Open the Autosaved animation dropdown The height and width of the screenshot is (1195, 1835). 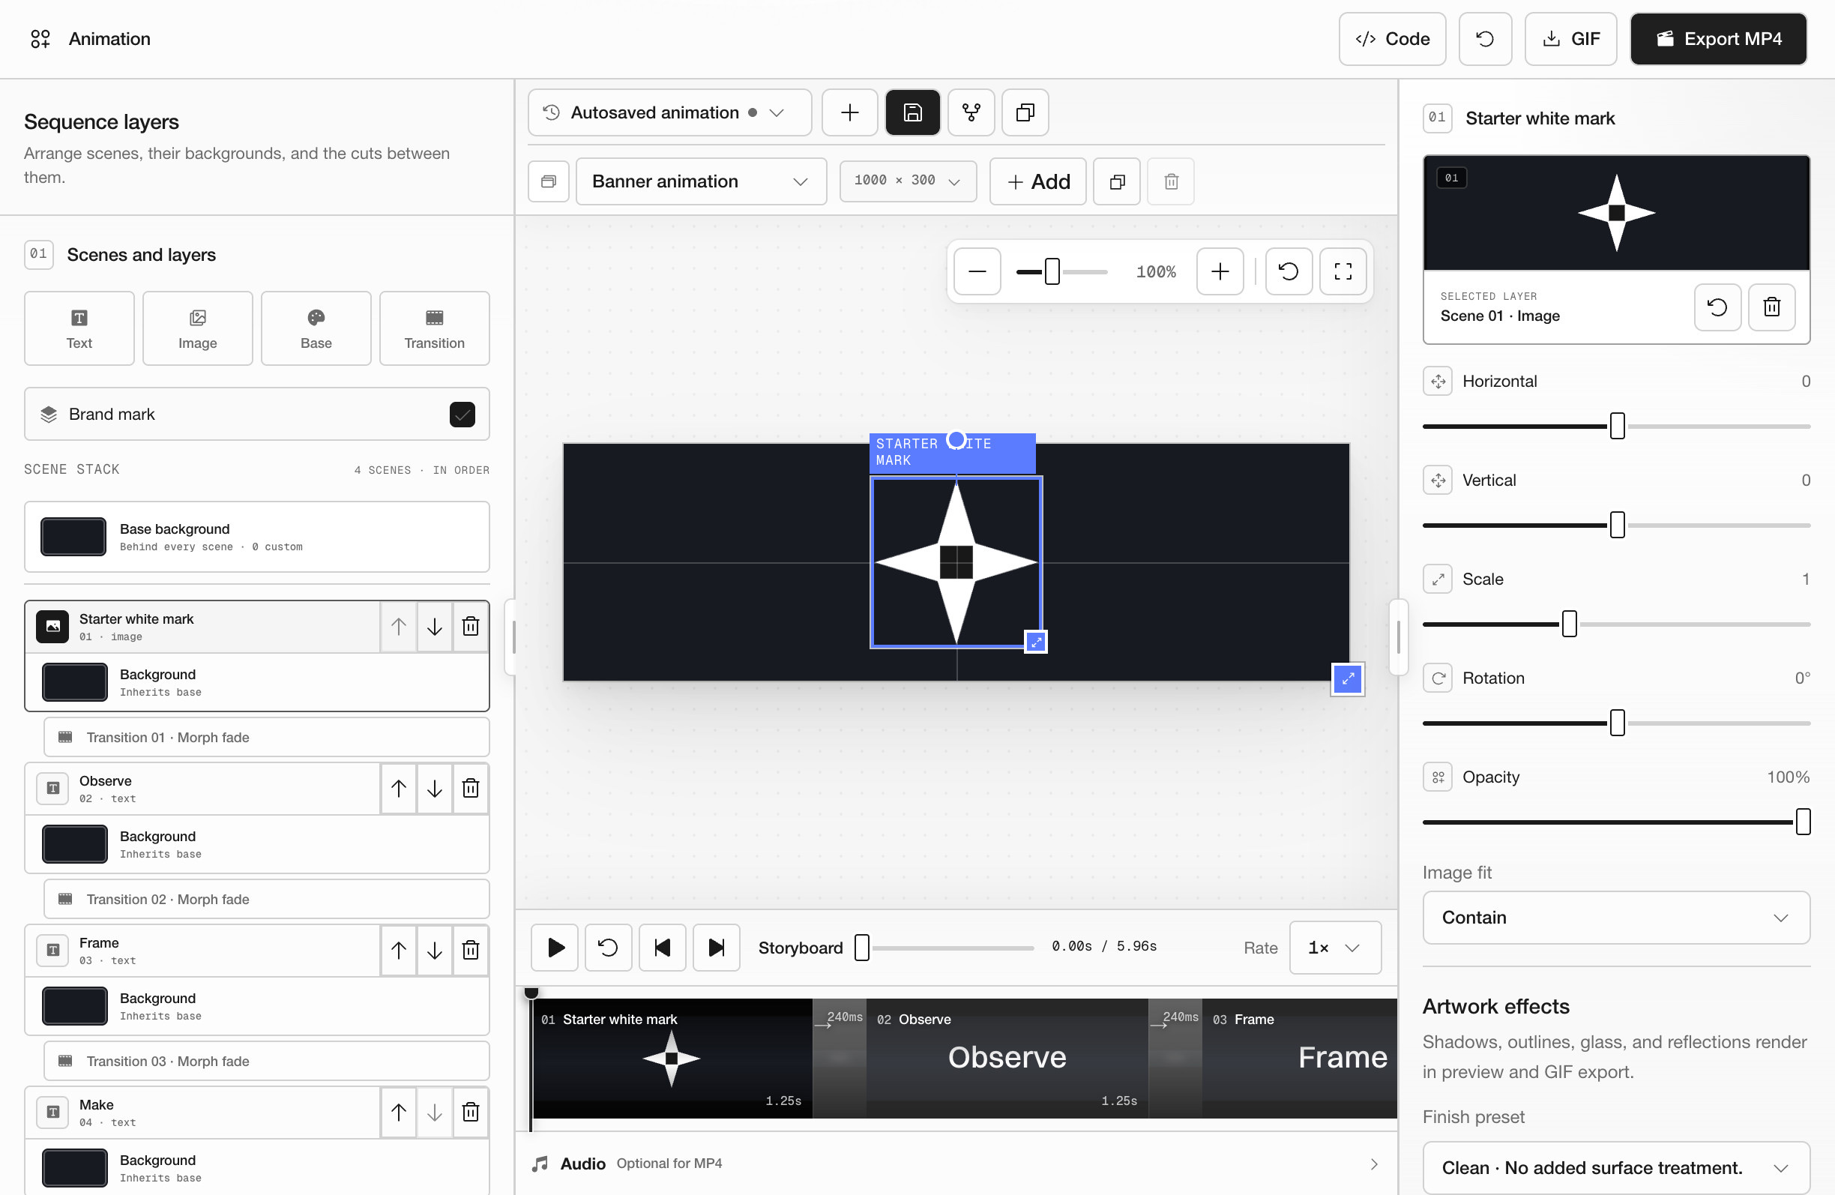(669, 112)
